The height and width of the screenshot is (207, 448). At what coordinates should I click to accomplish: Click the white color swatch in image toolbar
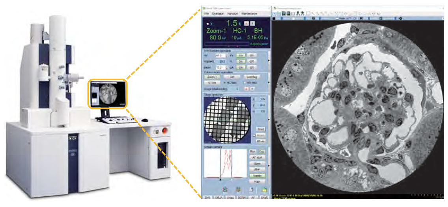[x=293, y=18]
